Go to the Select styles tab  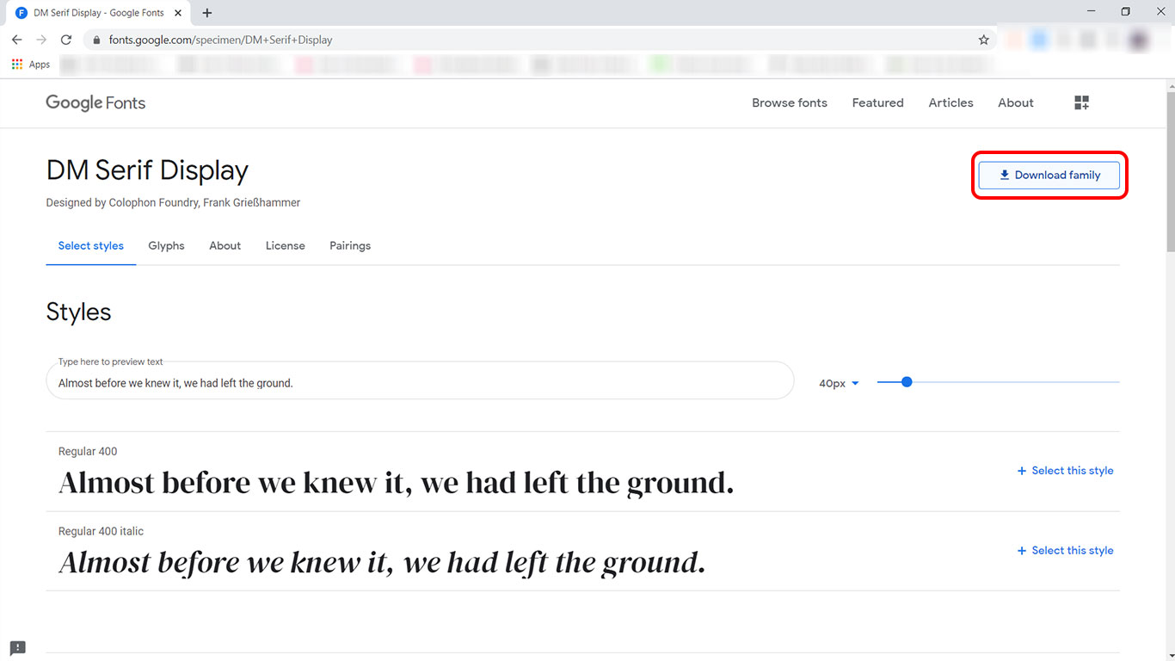tap(91, 245)
